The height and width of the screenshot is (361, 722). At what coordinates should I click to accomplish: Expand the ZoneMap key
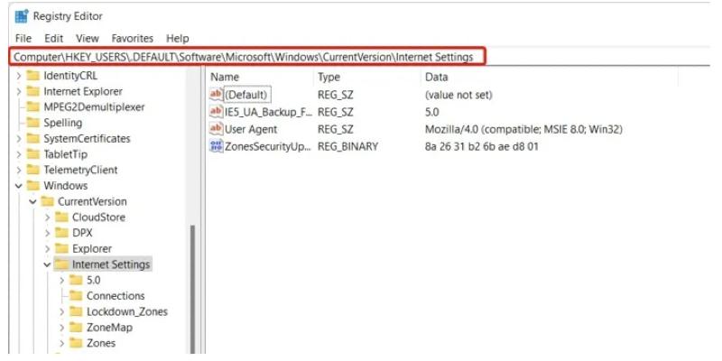[x=61, y=328]
